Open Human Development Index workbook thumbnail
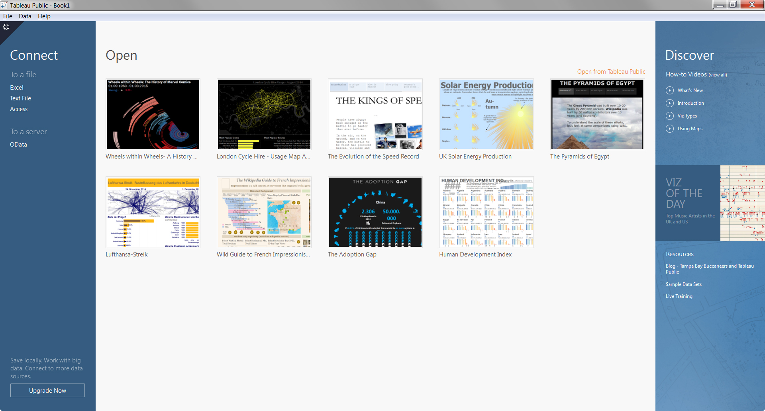Image resolution: width=765 pixels, height=411 pixels. coord(486,212)
